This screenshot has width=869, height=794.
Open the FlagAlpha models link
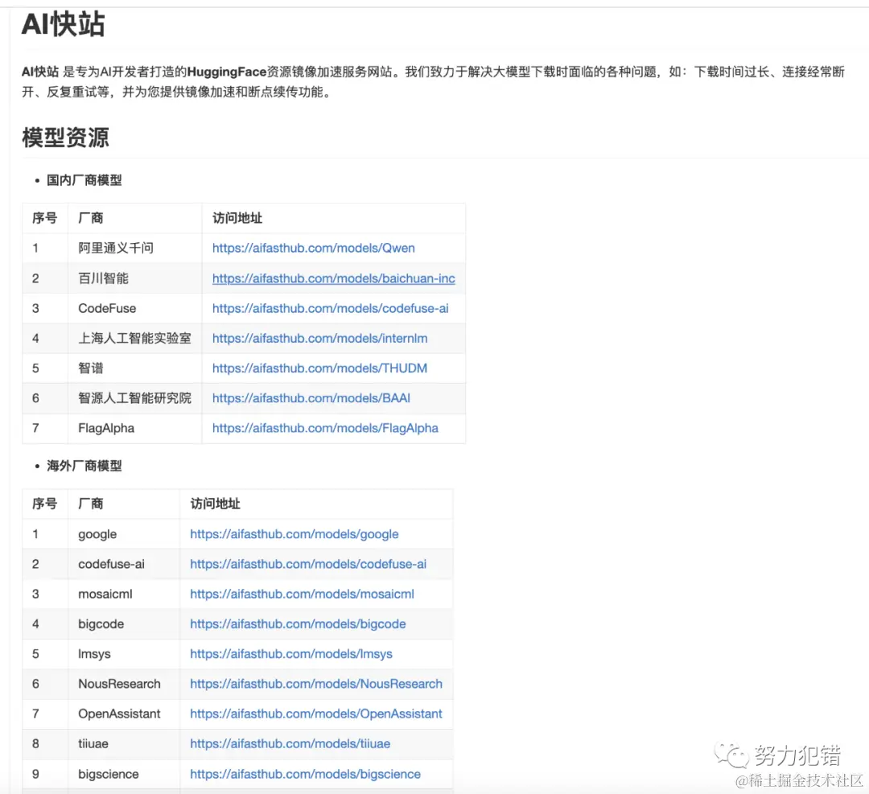point(323,428)
